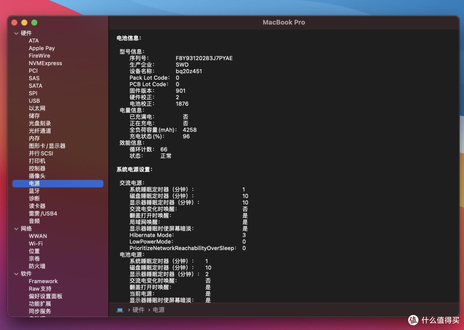Select 控制器 in the sidebar
The height and width of the screenshot is (330, 464).
37,168
